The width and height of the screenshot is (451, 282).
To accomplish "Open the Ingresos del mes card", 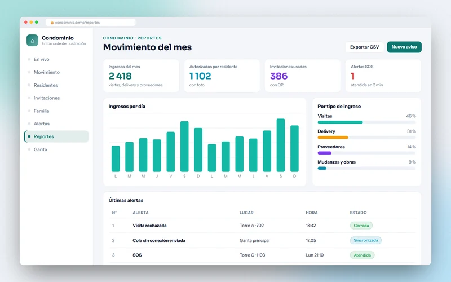I will pos(142,76).
